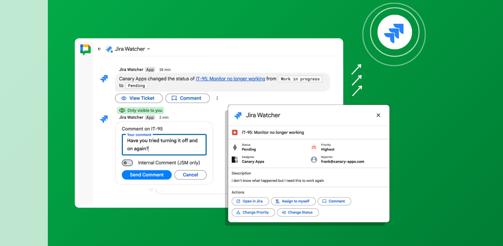Cancel the comment on IT-95

[191, 175]
